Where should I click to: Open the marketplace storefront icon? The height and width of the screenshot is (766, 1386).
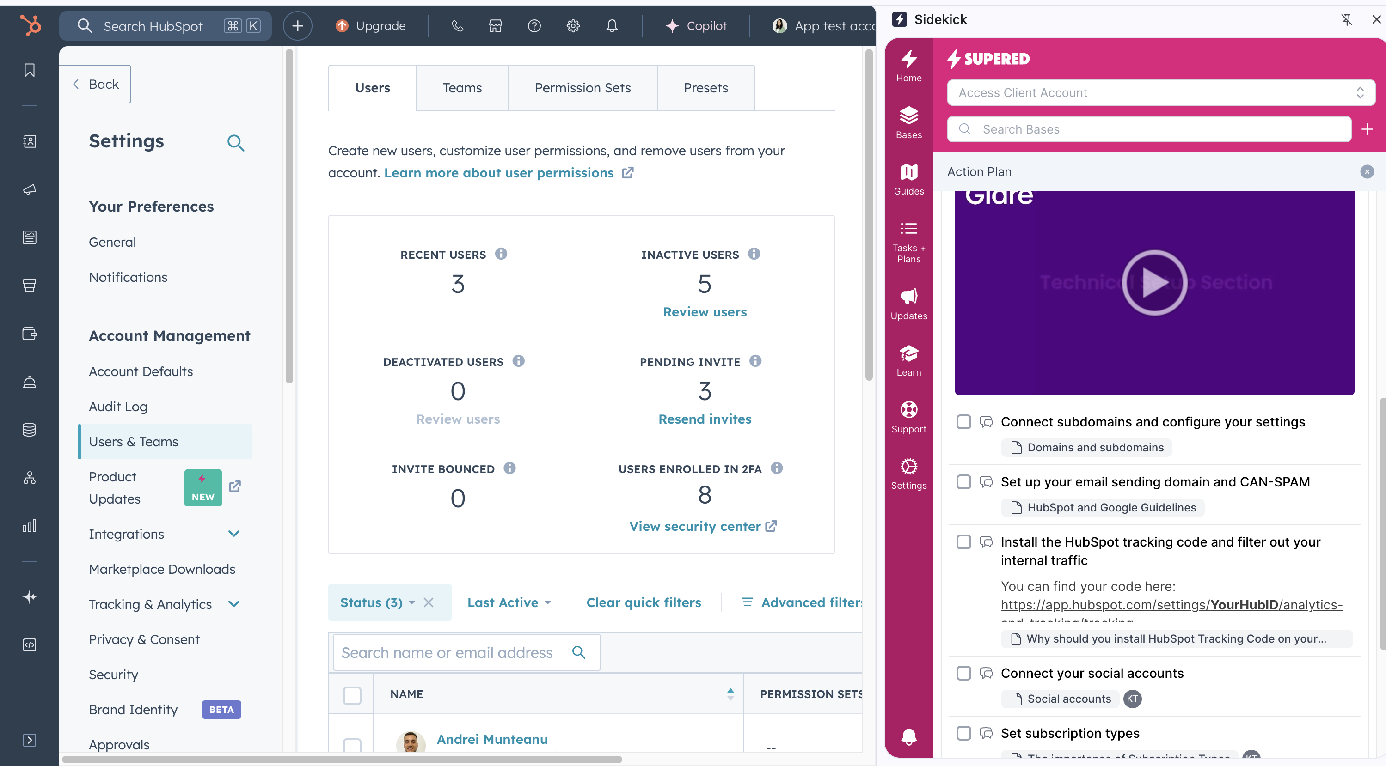496,26
